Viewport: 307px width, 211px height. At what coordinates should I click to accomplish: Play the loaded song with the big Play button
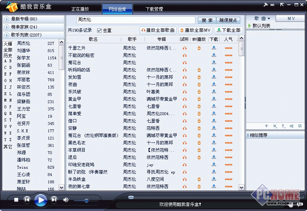click(x=41, y=200)
